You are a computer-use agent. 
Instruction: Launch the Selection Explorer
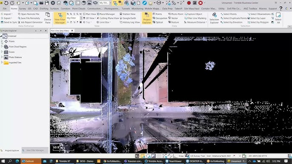point(214,18)
